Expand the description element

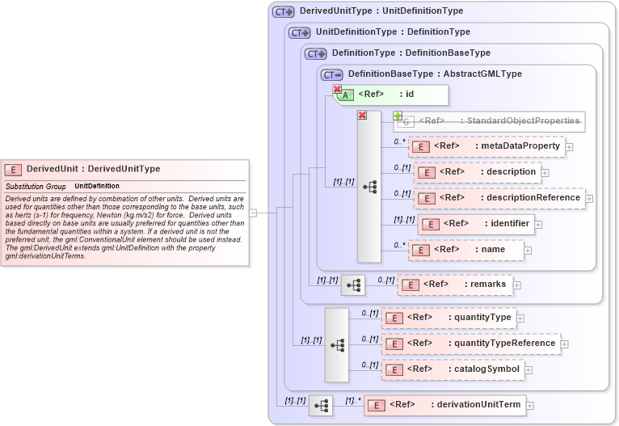pyautogui.click(x=545, y=173)
